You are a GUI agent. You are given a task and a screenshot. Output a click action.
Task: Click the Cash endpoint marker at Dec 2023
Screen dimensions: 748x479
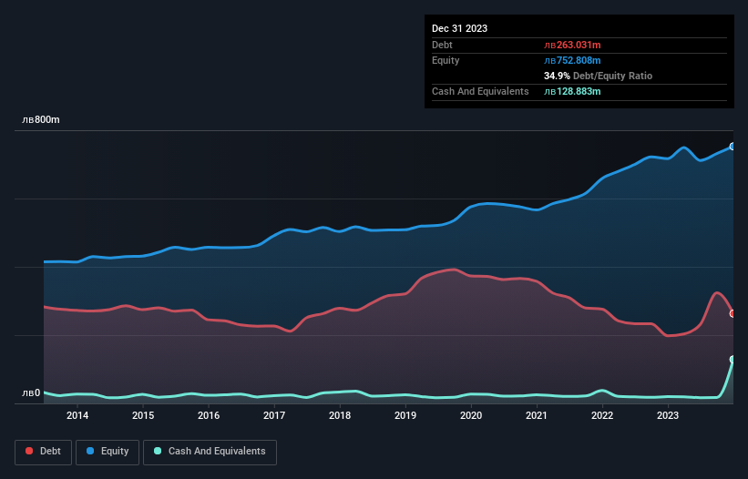click(x=733, y=360)
